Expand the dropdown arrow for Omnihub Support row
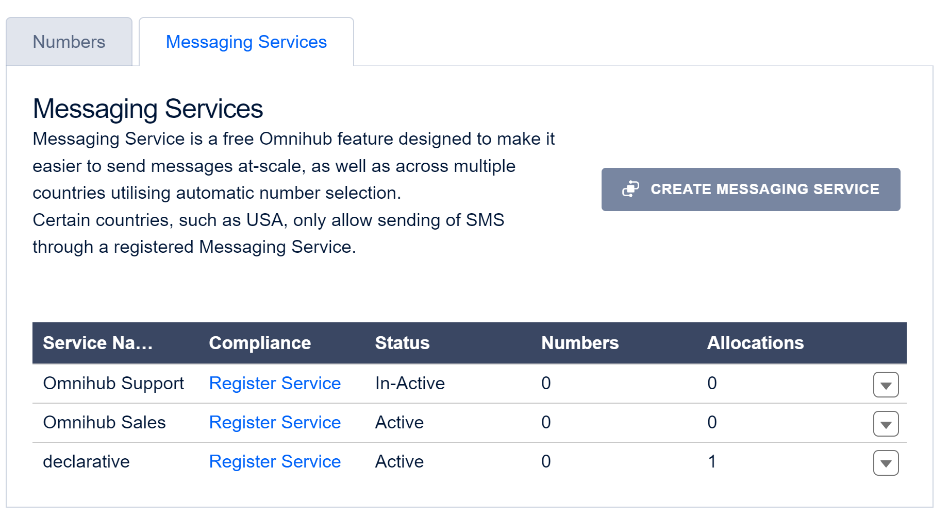The width and height of the screenshot is (949, 519). tap(886, 385)
